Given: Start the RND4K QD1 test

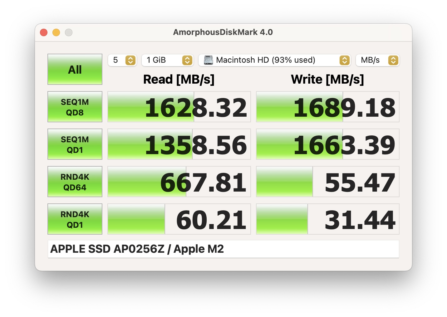Looking at the screenshot, I should [75, 219].
